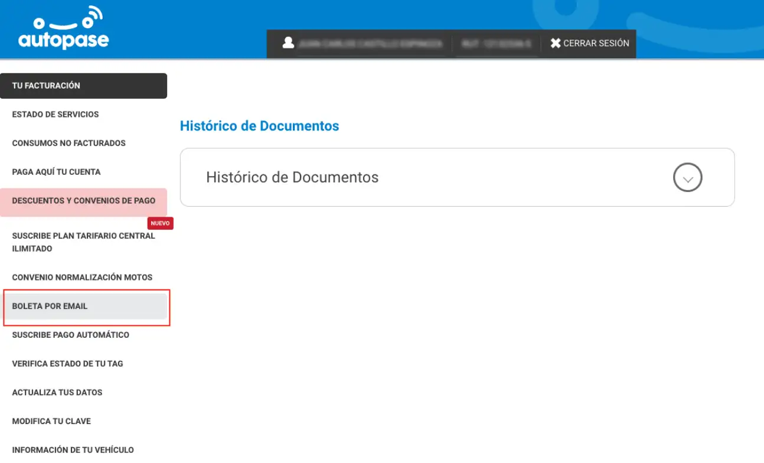Open Modifica Tu Clave

pos(51,421)
